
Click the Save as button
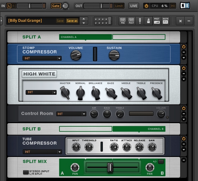pyautogui.click(x=72, y=21)
